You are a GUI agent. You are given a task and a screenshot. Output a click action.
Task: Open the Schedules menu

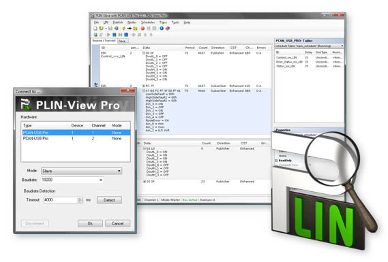[148, 22]
